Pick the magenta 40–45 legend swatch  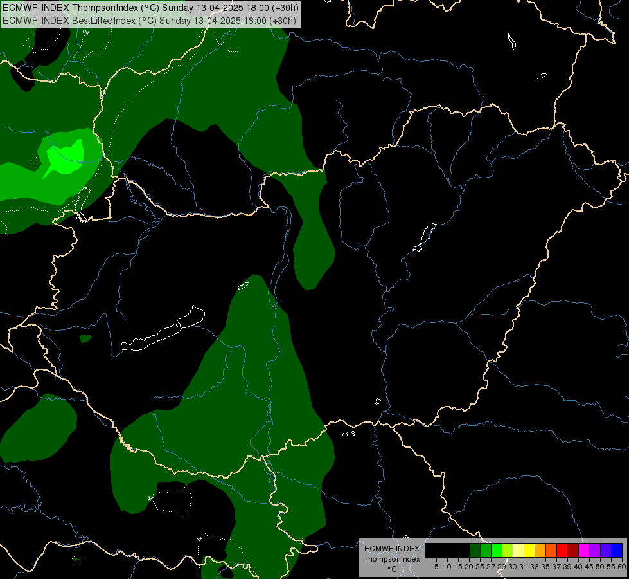pos(583,550)
